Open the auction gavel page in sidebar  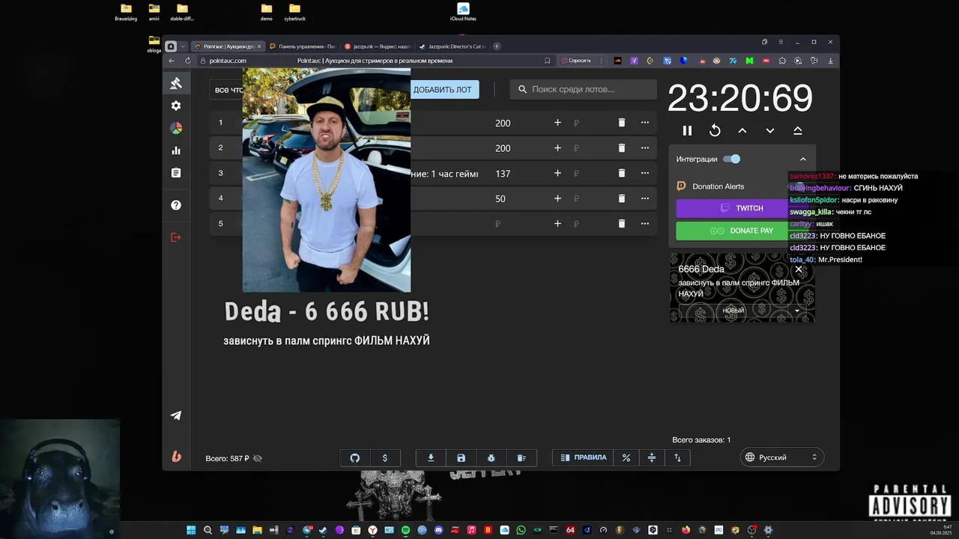176,83
